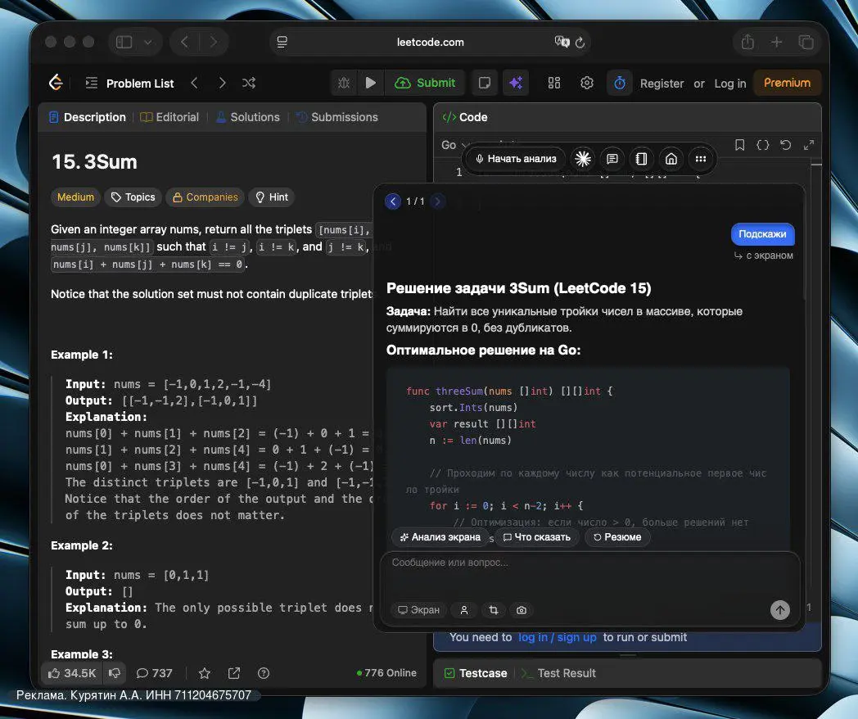Go to previous answer in assistant
The width and height of the screenshot is (858, 719).
pos(393,201)
